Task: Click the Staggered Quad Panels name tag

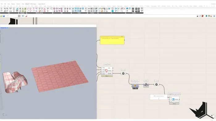Action: [x=174, y=94]
